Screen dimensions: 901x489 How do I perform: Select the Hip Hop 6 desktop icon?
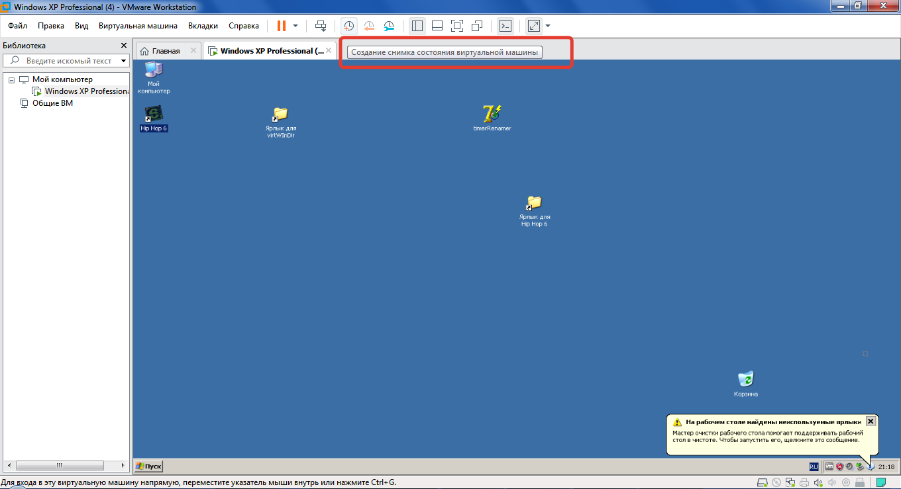[154, 118]
